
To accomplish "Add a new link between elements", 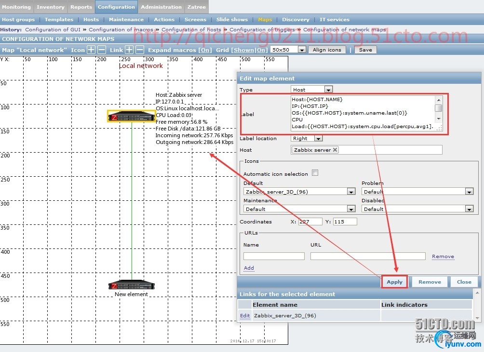I will pos(129,50).
